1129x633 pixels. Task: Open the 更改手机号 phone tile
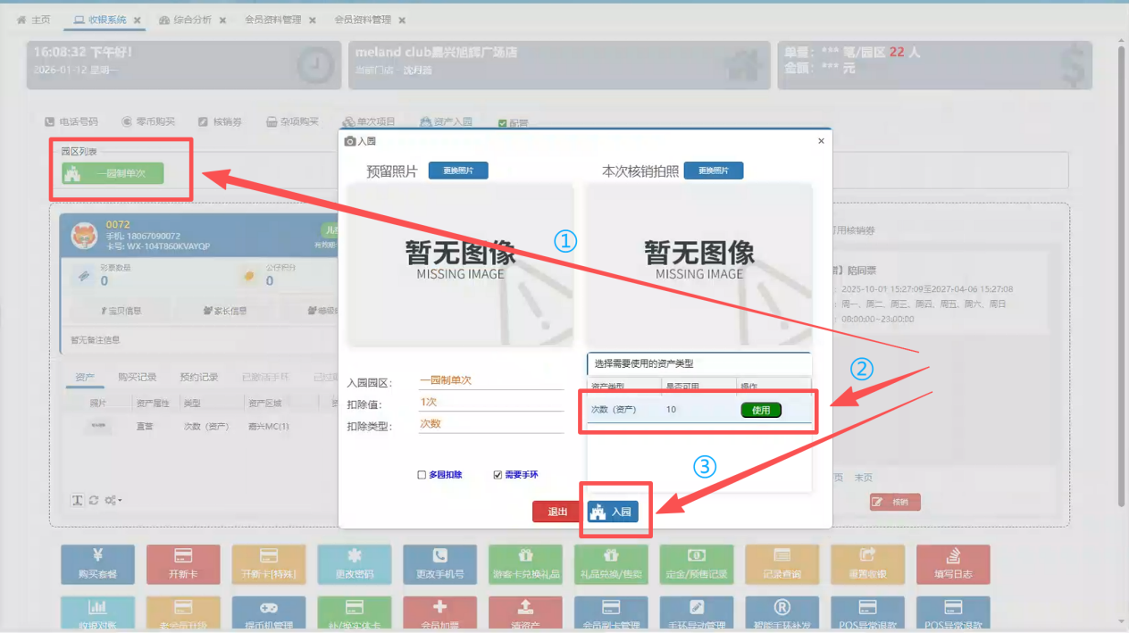[439, 565]
